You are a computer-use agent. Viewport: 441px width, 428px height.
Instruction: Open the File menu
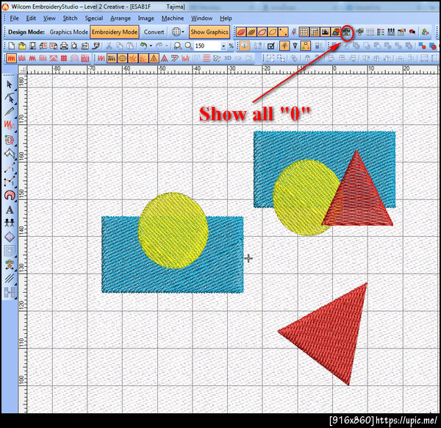(14, 18)
